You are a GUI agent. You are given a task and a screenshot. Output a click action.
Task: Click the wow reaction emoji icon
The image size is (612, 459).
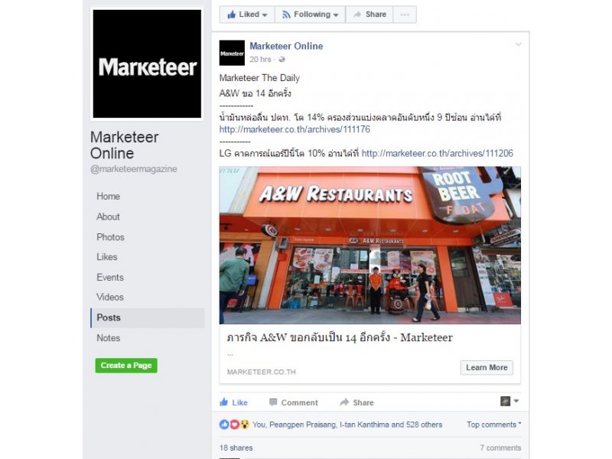point(244,425)
